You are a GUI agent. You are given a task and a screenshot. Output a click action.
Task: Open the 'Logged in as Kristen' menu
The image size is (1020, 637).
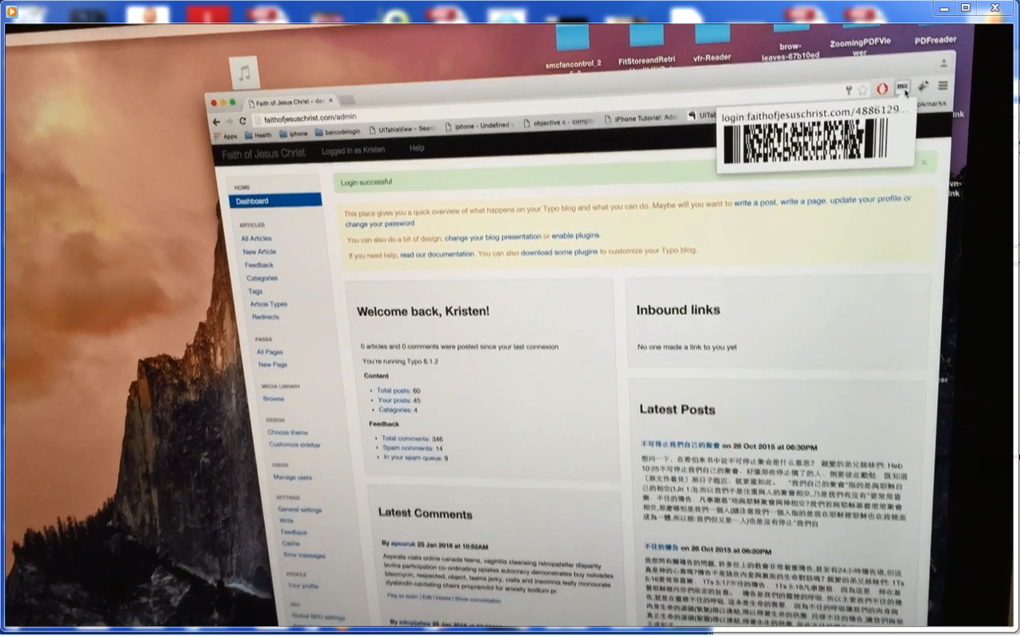point(353,150)
